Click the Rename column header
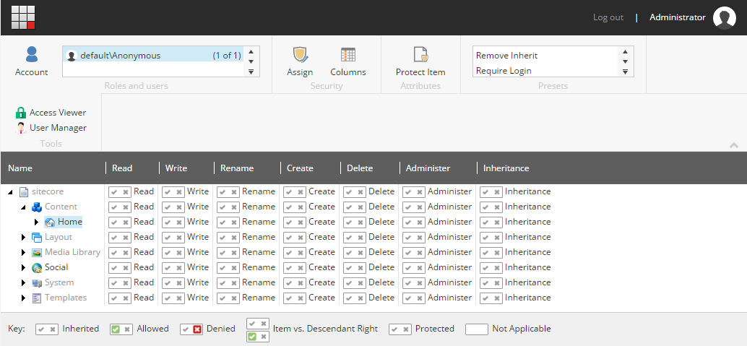 tap(237, 168)
